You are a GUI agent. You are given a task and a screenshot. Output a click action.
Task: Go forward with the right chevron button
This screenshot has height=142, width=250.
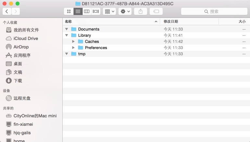[x=16, y=11]
